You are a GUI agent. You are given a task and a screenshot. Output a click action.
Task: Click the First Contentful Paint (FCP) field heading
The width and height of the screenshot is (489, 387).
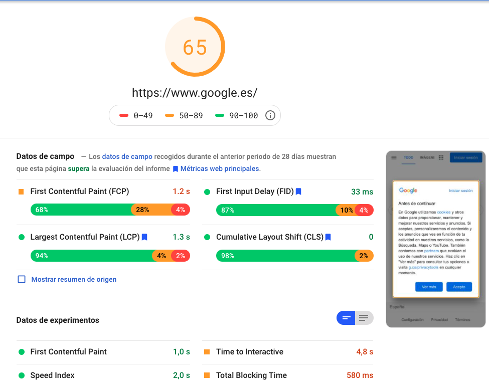80,191
